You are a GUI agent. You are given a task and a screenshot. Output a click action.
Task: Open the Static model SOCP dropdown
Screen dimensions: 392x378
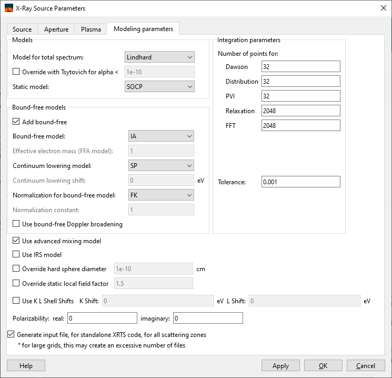point(160,86)
